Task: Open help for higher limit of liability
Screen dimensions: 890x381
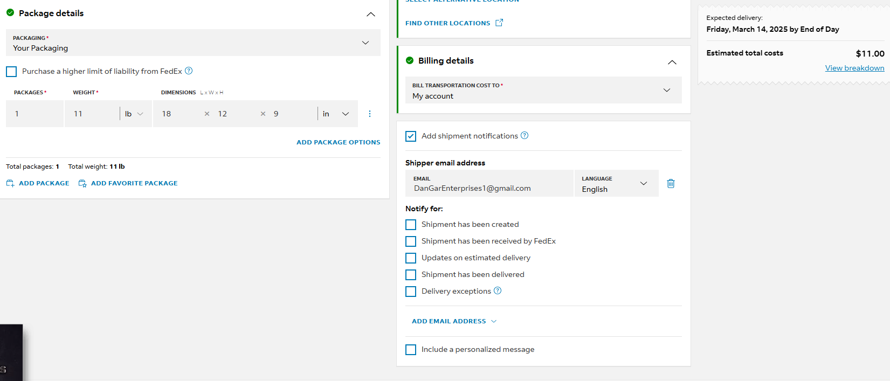Action: pos(189,71)
